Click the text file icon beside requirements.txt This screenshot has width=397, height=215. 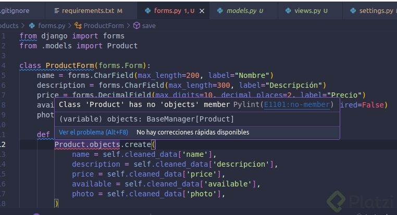tap(56, 10)
